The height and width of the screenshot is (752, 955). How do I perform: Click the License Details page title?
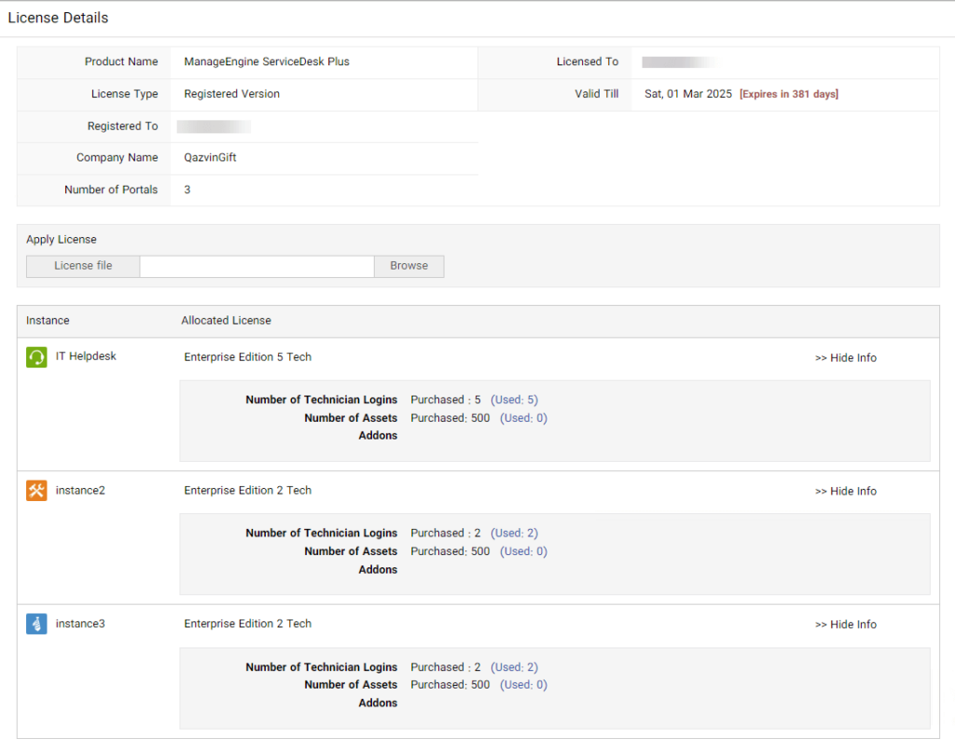(x=58, y=18)
